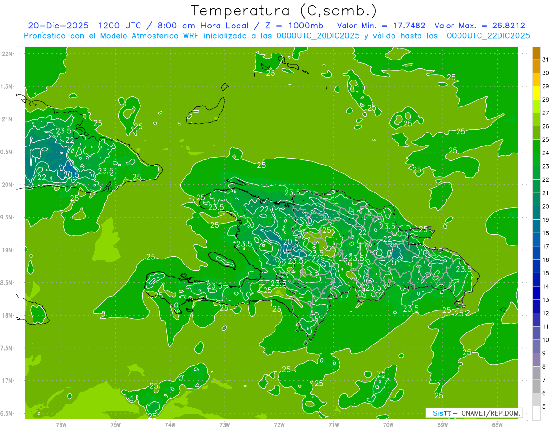Click the white bottom color bar segment below 5
558x431 pixels.
coord(536,413)
